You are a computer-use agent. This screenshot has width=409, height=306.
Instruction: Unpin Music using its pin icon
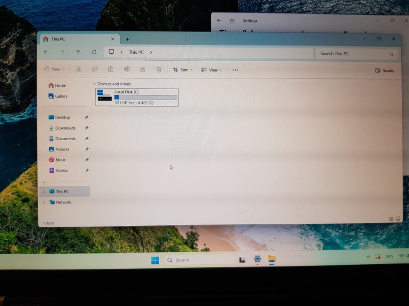87,159
